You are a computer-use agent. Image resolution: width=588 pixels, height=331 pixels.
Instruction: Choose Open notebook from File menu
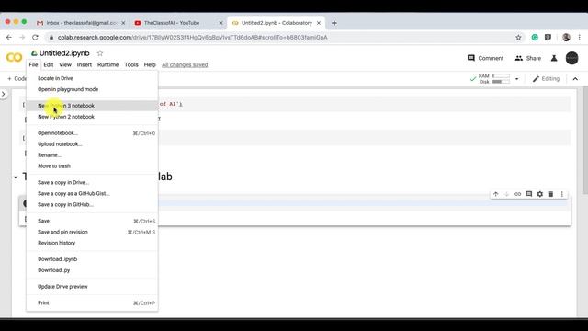pyautogui.click(x=92, y=133)
